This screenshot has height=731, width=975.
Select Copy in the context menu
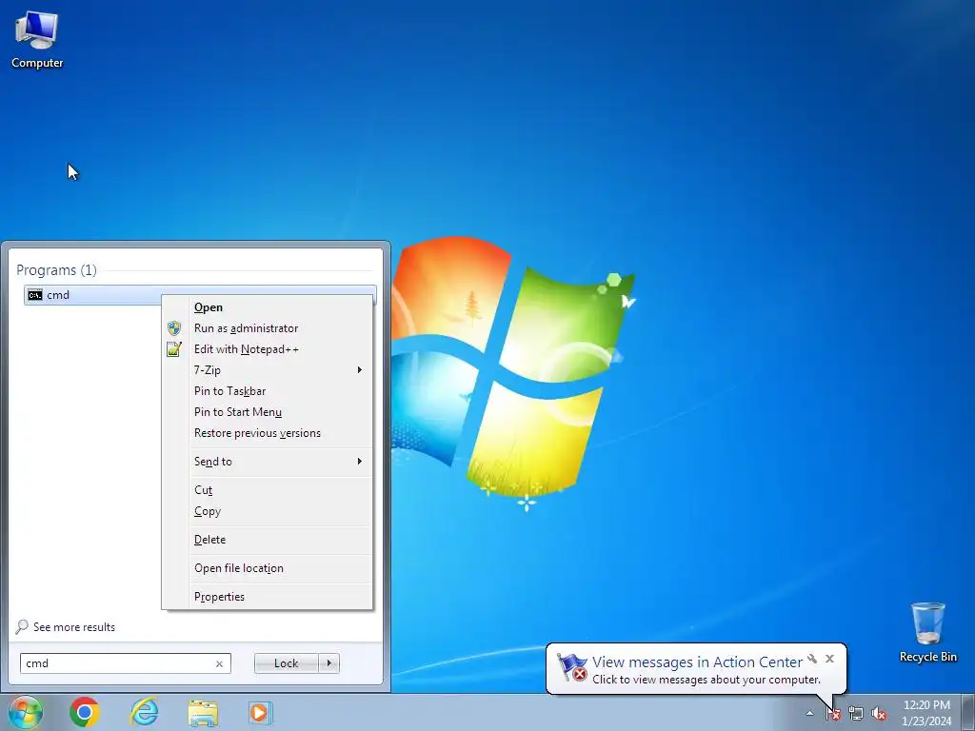pos(269,511)
